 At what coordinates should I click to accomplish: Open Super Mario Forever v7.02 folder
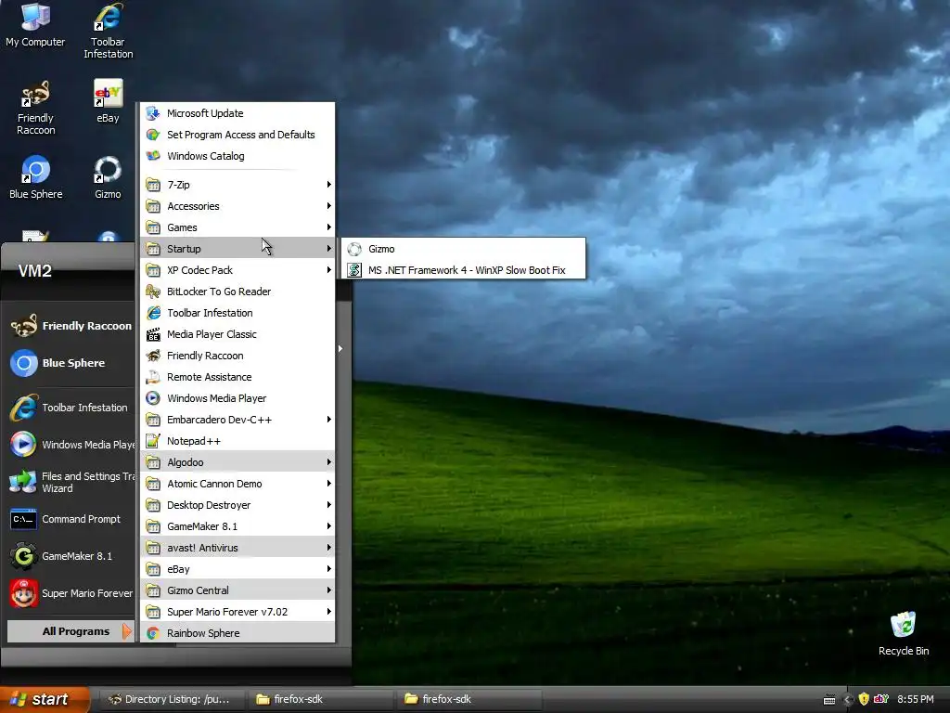(x=237, y=612)
